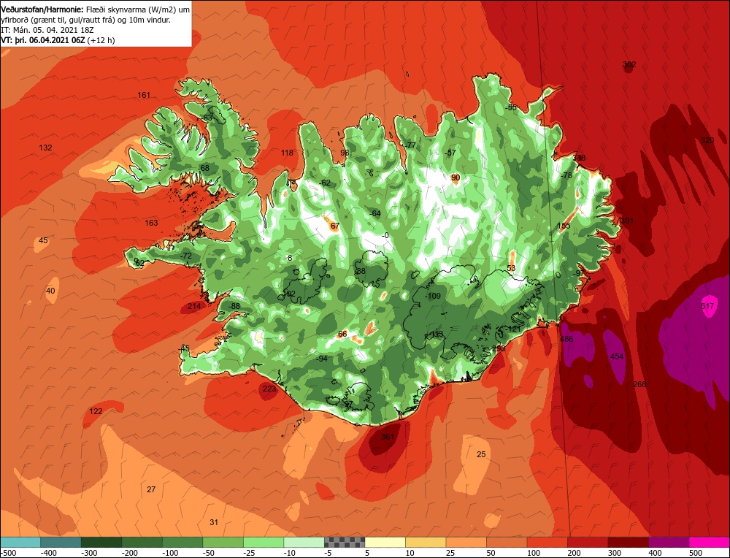
Task: Click the 122 value in the southwest ocean
Action: click(x=96, y=410)
